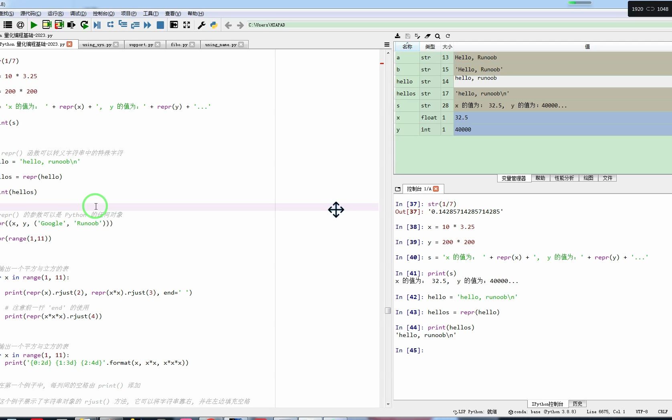672x420 pixels.
Task: Select the 变量管理器 pane tab
Action: click(514, 178)
